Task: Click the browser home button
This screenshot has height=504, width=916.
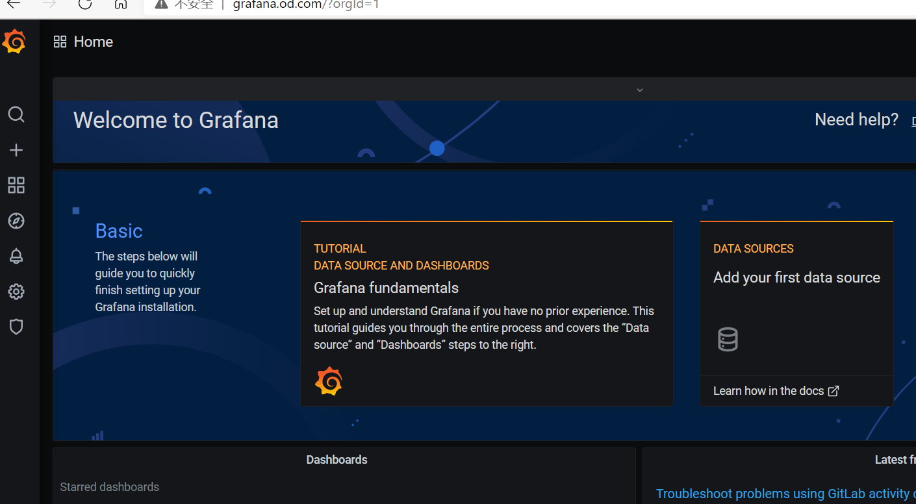Action: (x=120, y=4)
